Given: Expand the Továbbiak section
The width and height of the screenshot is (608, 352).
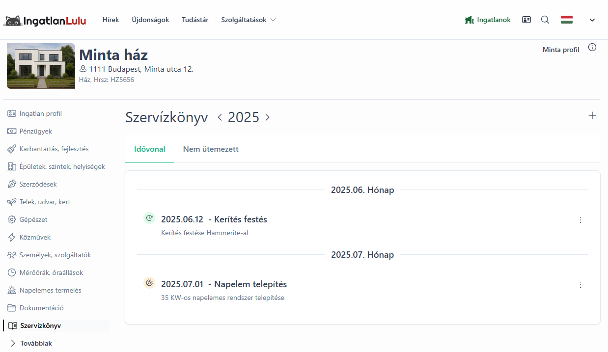Looking at the screenshot, I should pos(31,343).
